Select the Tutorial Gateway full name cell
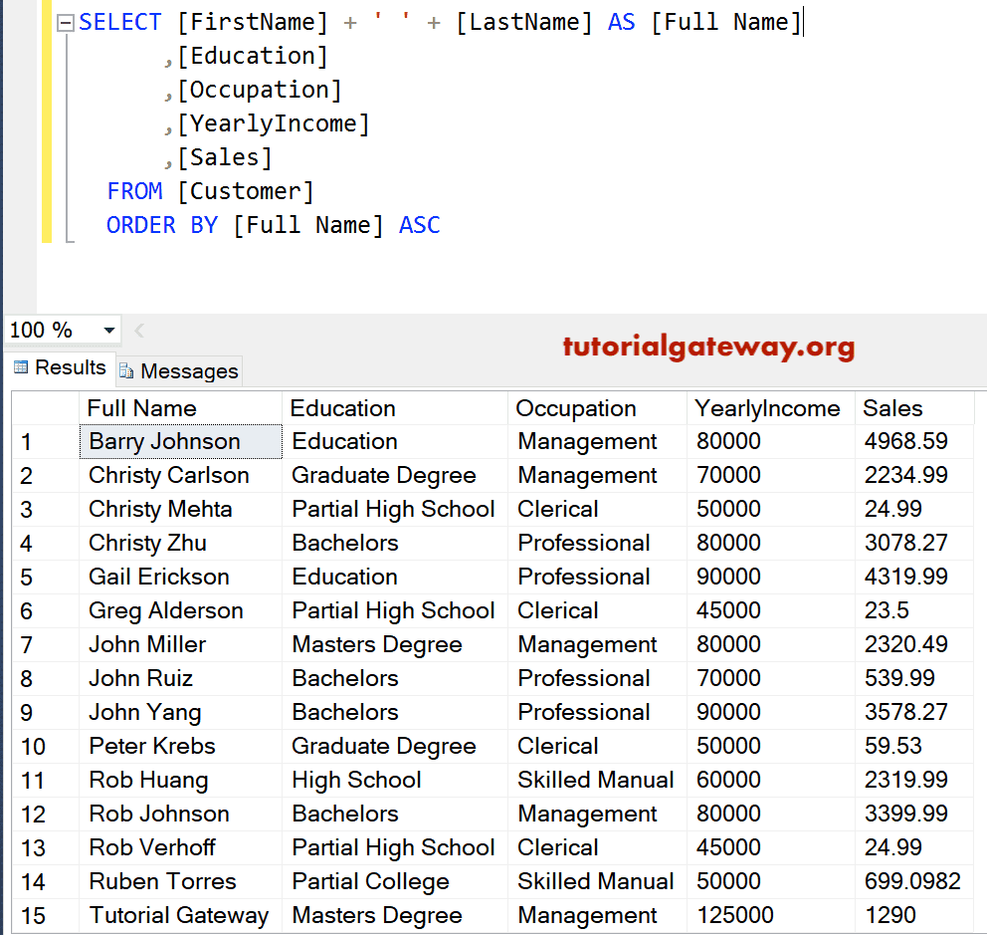This screenshot has height=935, width=987. click(179, 915)
